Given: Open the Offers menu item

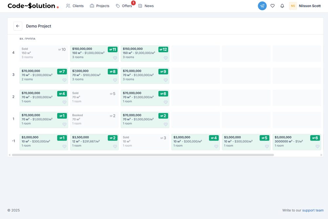Looking at the screenshot, I should click(124, 6).
